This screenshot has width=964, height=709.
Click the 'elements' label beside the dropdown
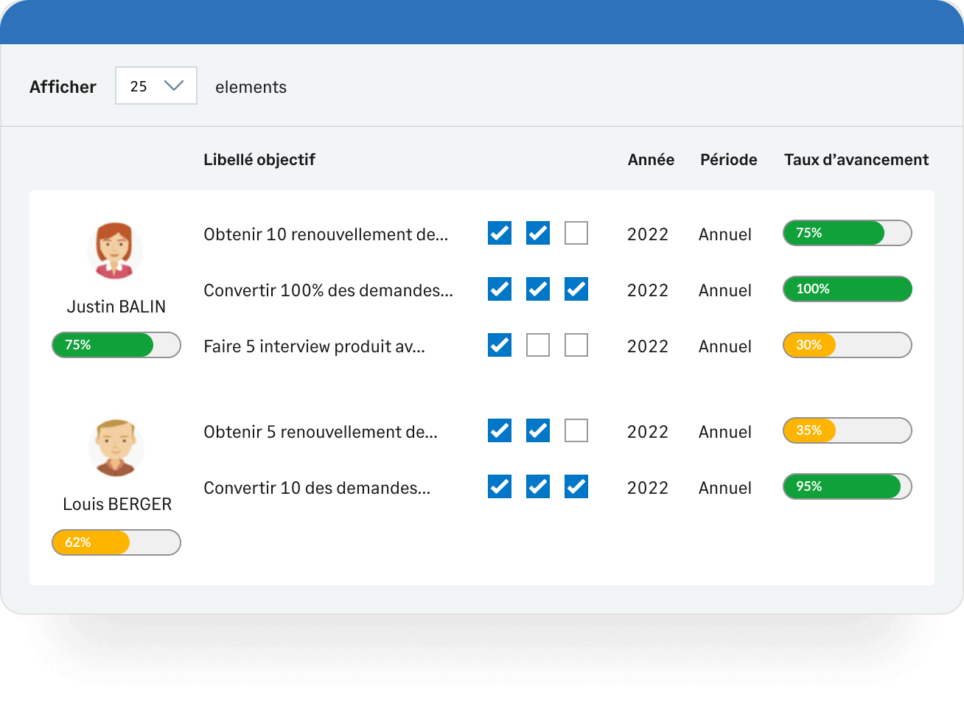click(251, 87)
